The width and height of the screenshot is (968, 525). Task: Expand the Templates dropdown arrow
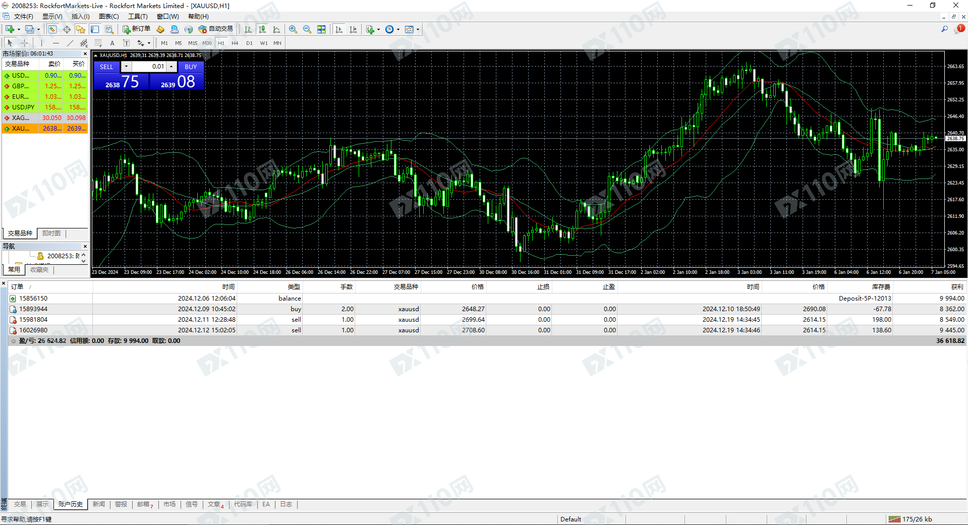pos(418,29)
